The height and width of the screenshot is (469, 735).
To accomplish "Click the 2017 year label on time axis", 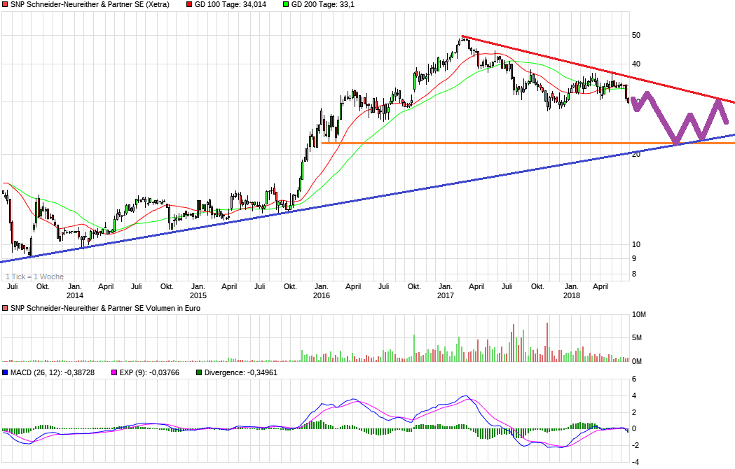I will coord(446,295).
